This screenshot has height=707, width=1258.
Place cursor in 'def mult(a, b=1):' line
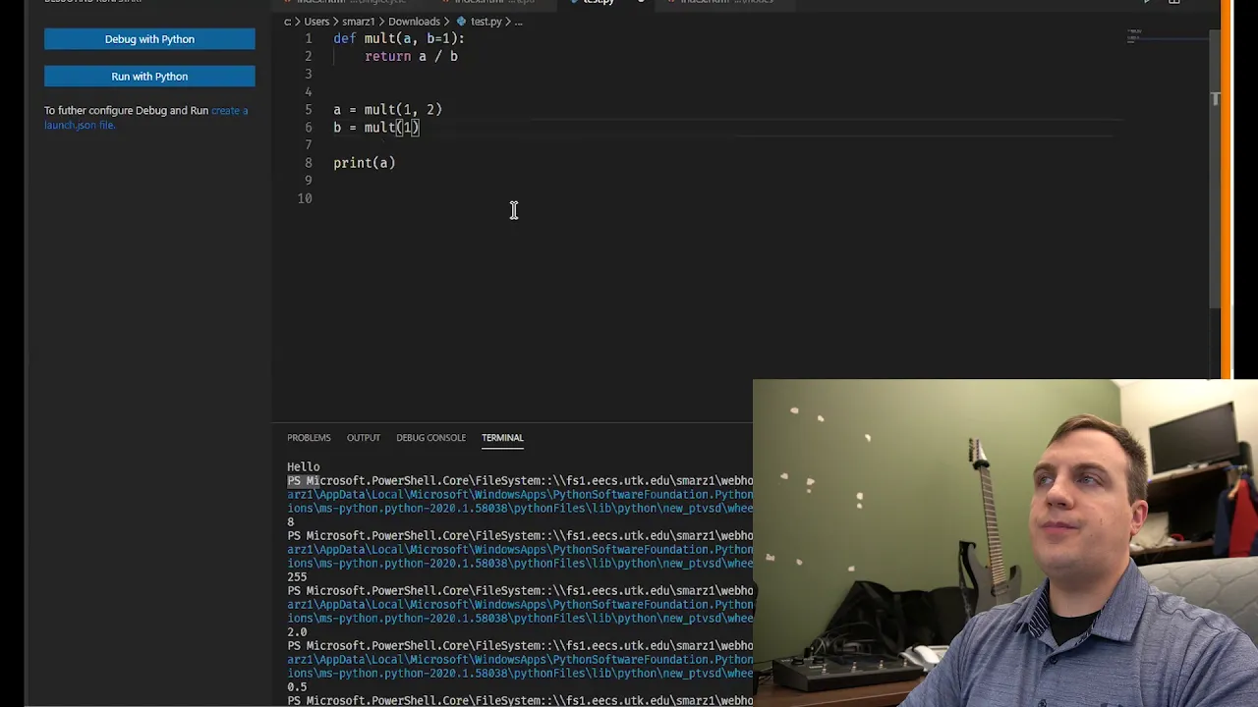pyautogui.click(x=399, y=38)
